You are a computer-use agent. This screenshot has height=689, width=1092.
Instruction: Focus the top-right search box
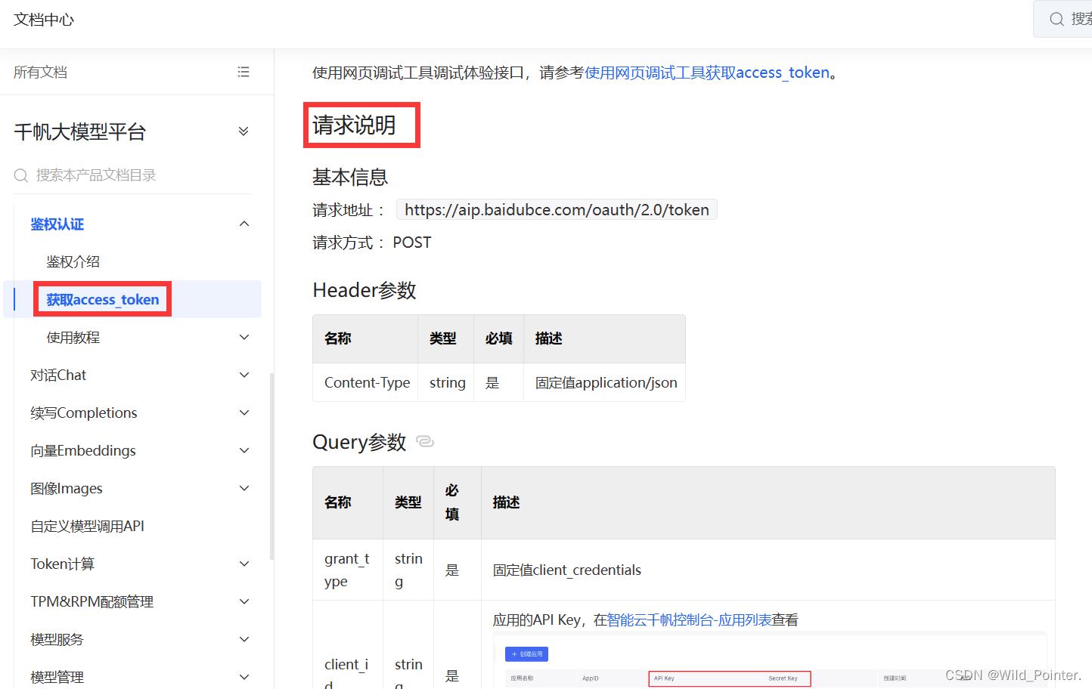coord(1063,19)
